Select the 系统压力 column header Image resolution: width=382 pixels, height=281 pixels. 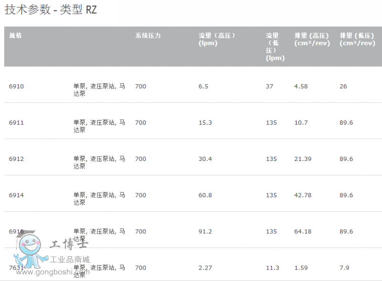tap(148, 36)
